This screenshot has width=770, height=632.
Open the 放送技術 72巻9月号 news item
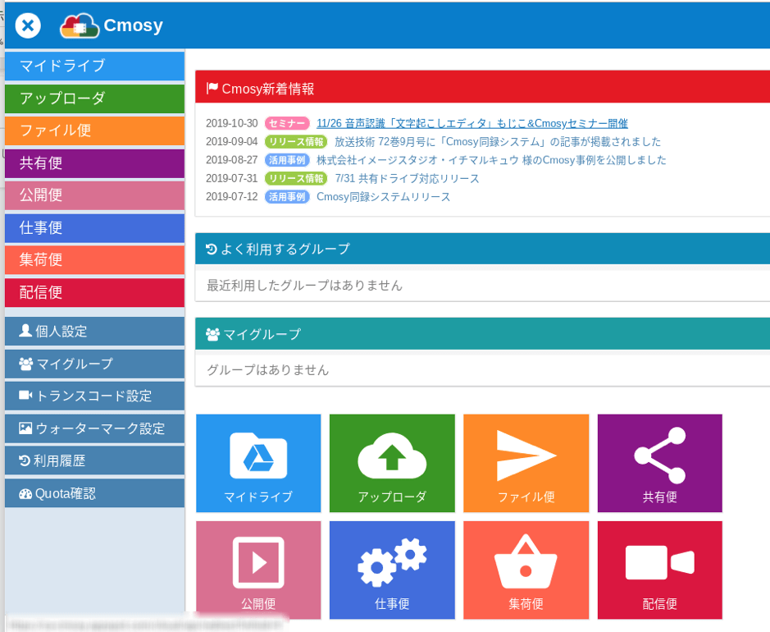coord(498,142)
